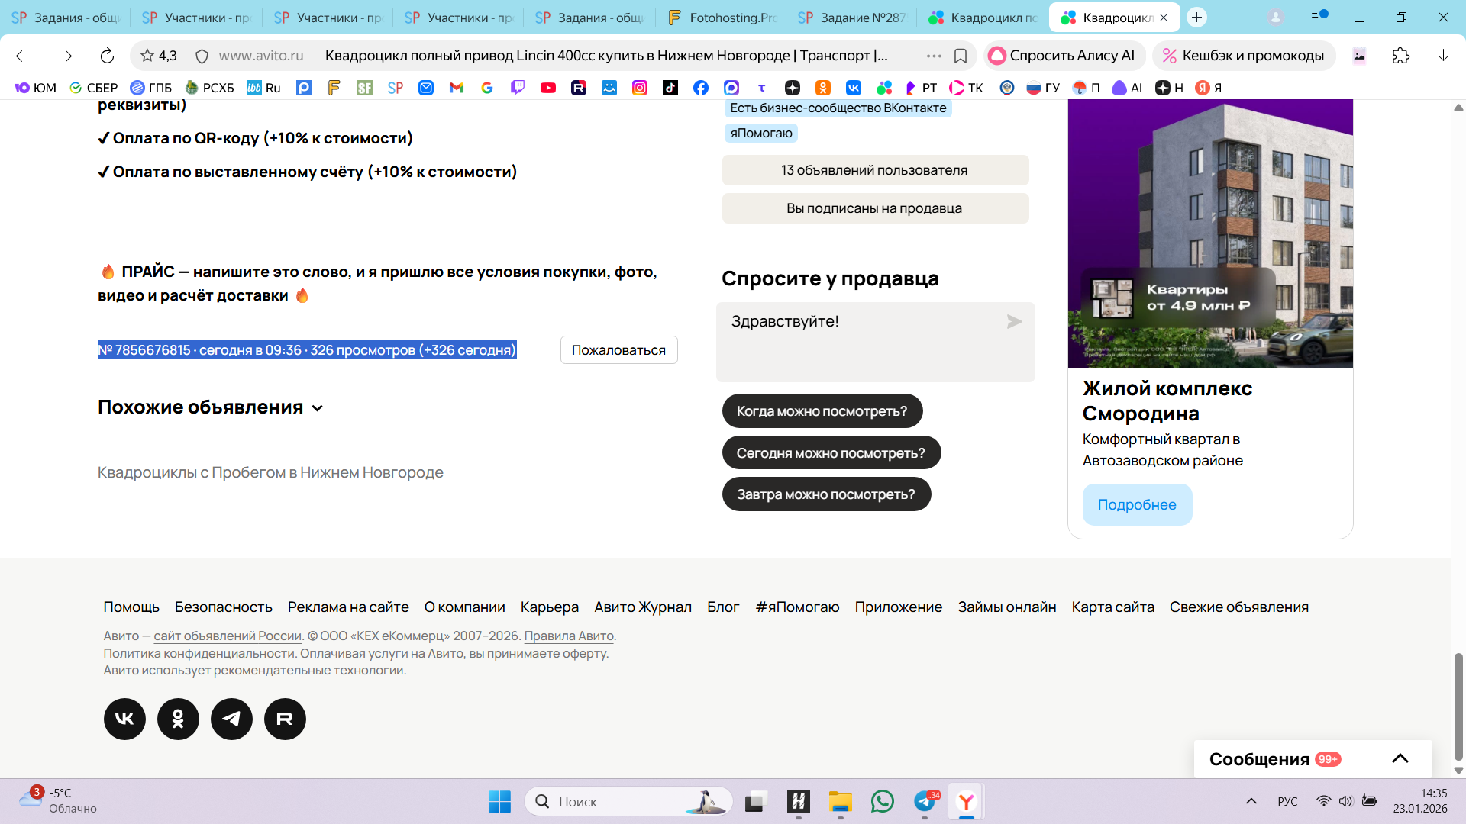Viewport: 1466px width, 824px height.
Task: Send the message with the arrow icon
Action: (x=1014, y=322)
